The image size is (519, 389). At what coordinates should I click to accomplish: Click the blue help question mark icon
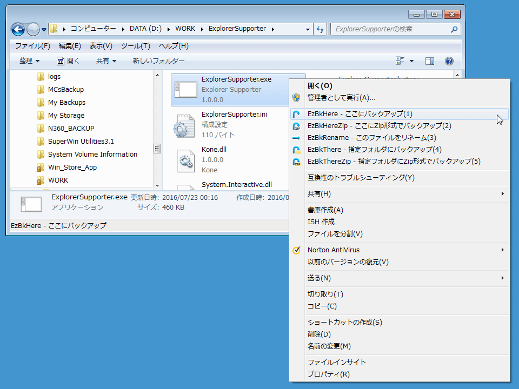[x=449, y=61]
